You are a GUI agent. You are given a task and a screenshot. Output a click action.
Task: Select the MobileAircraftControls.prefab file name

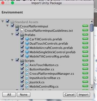51,48
